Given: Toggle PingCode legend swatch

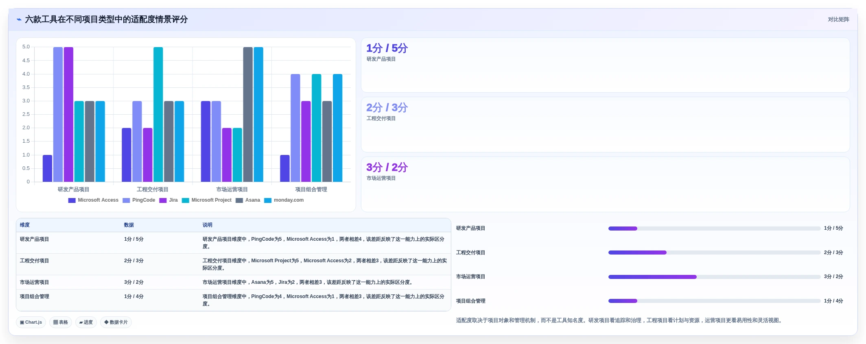Looking at the screenshot, I should tap(126, 200).
